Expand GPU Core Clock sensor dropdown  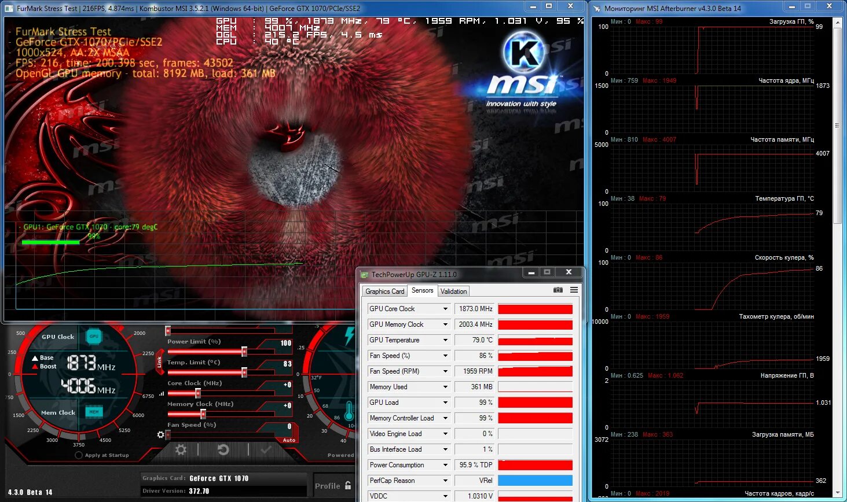click(x=445, y=309)
